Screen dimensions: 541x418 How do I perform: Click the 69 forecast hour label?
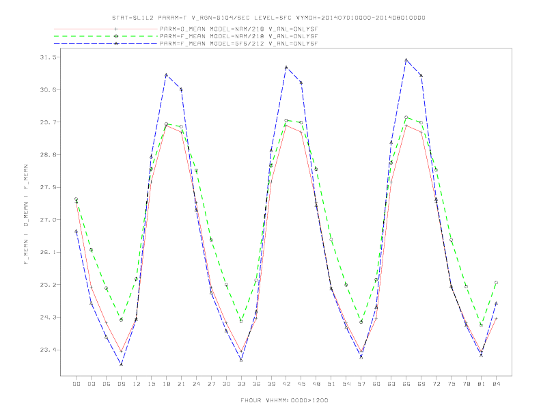point(421,384)
